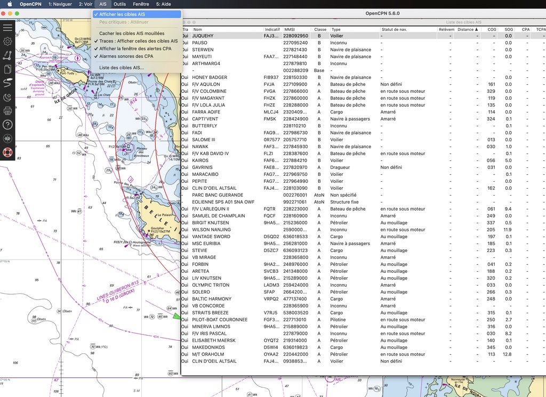The height and width of the screenshot is (397, 546).
Task: Select the PARC BANC GUERANDE AtoN row
Action: (x=364, y=195)
